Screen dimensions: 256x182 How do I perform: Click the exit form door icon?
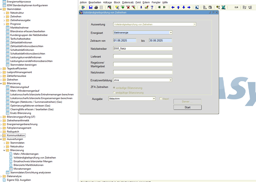83,7
